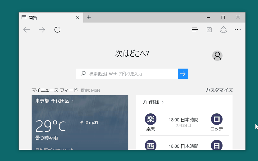Open the More actions ellipsis menu
Image resolution: width=258 pixels, height=161 pixels.
238,30
